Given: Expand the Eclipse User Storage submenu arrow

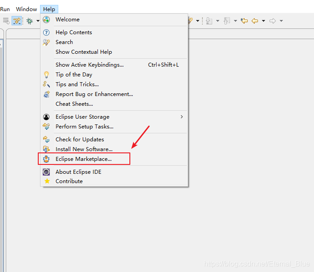Looking at the screenshot, I should click(x=181, y=117).
